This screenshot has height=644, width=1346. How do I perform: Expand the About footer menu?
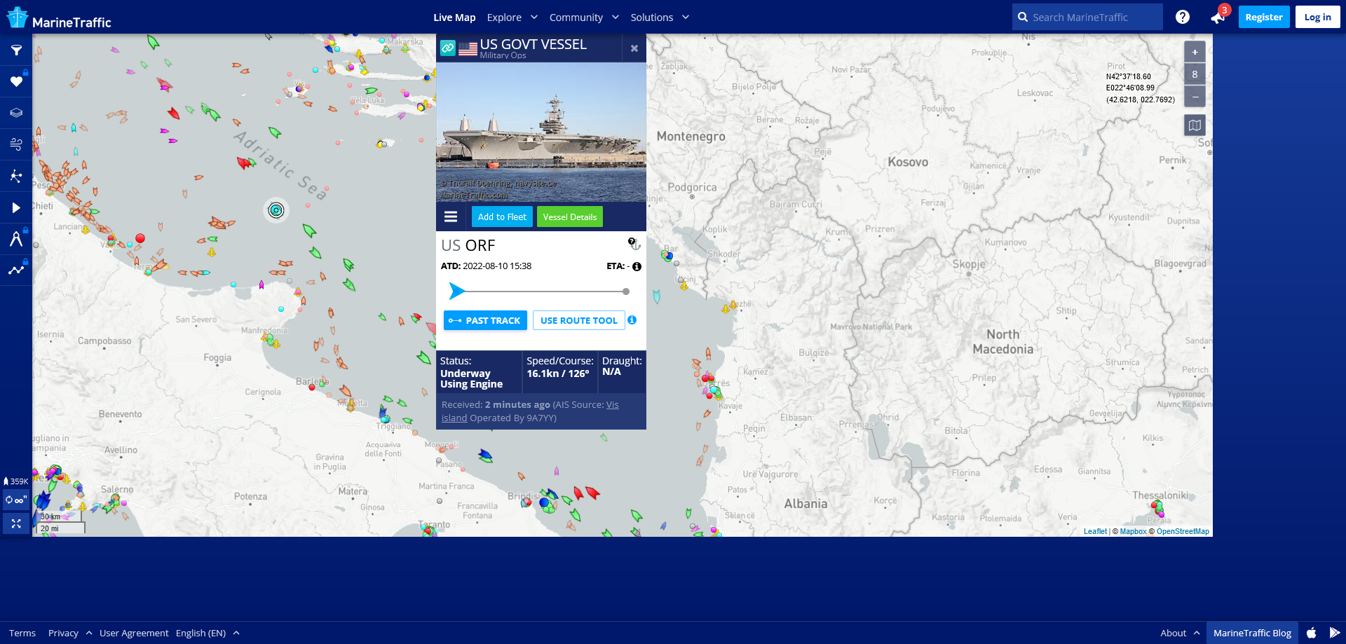[1180, 633]
